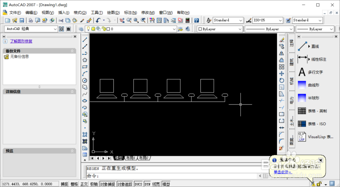Choose 线性标注 from tool palette

click(312, 59)
